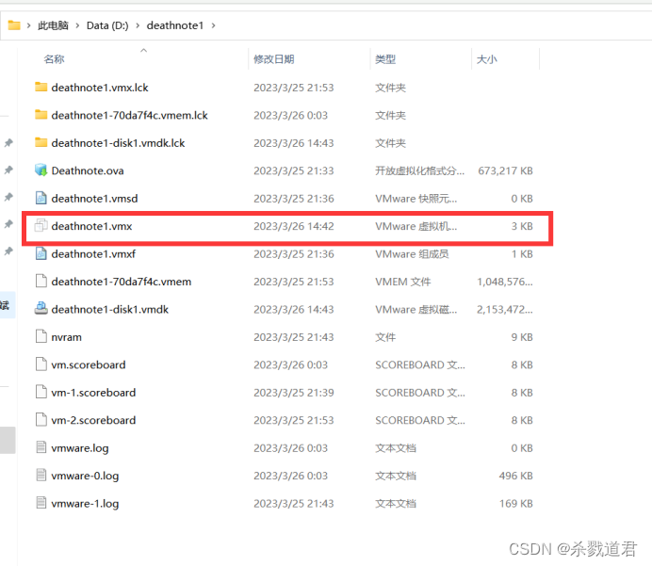Click the vm-1.scoreboard file icon

coord(41,393)
